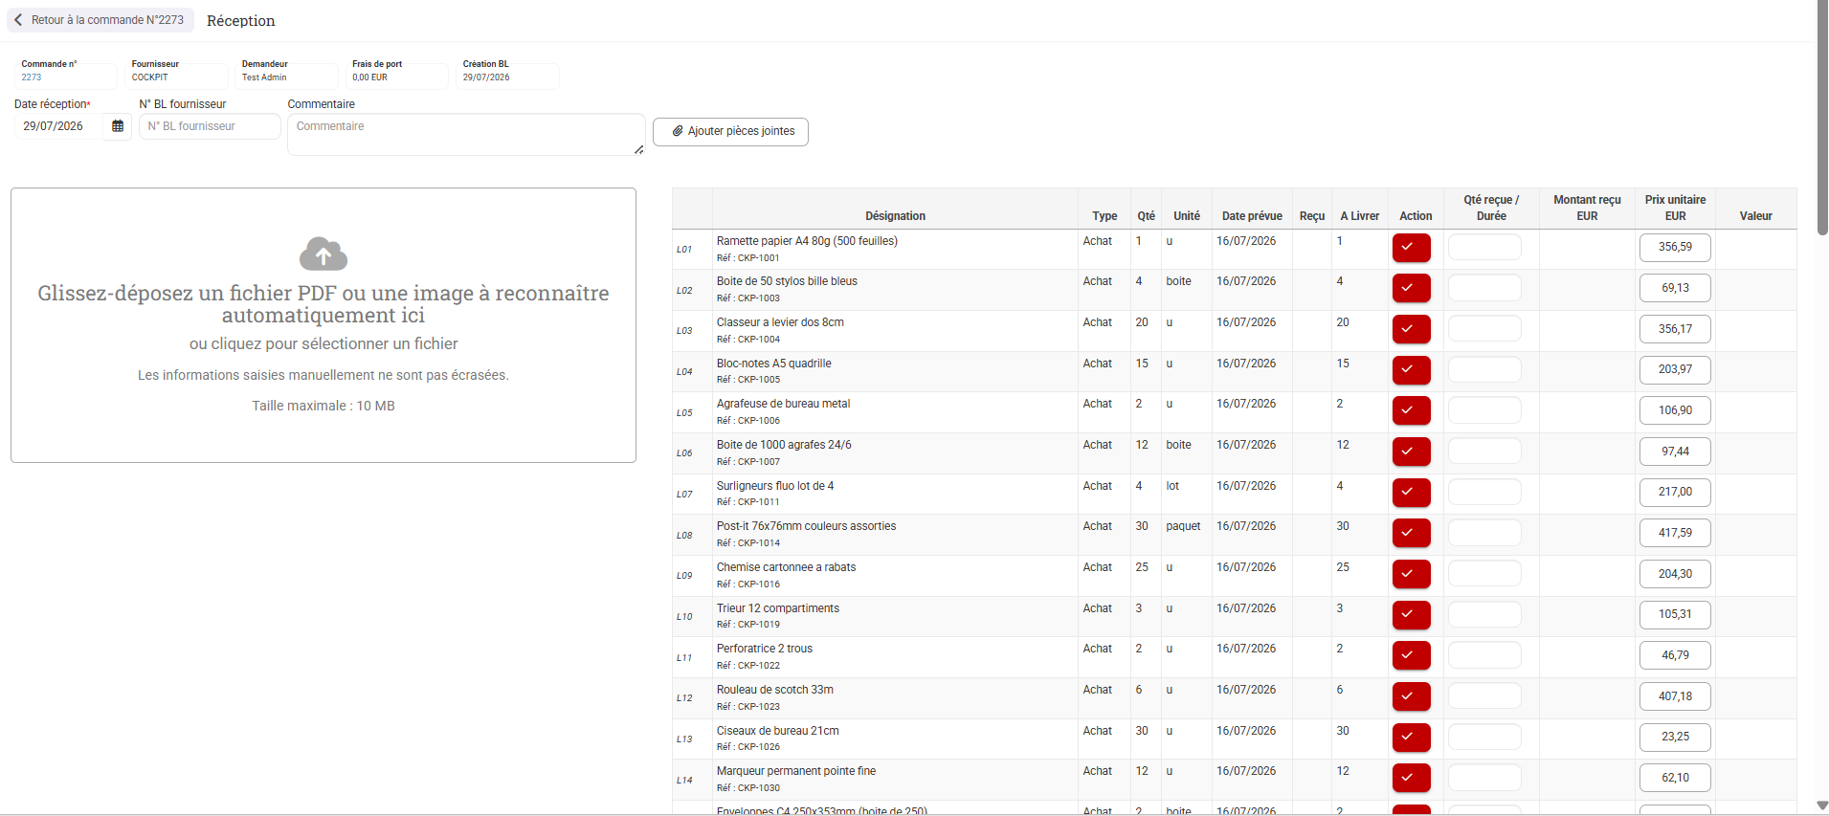Edit unit price 105,31 field

click(x=1675, y=615)
